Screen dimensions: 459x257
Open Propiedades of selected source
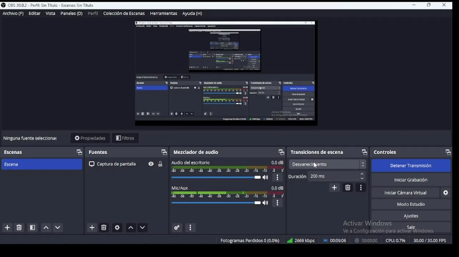(x=90, y=138)
